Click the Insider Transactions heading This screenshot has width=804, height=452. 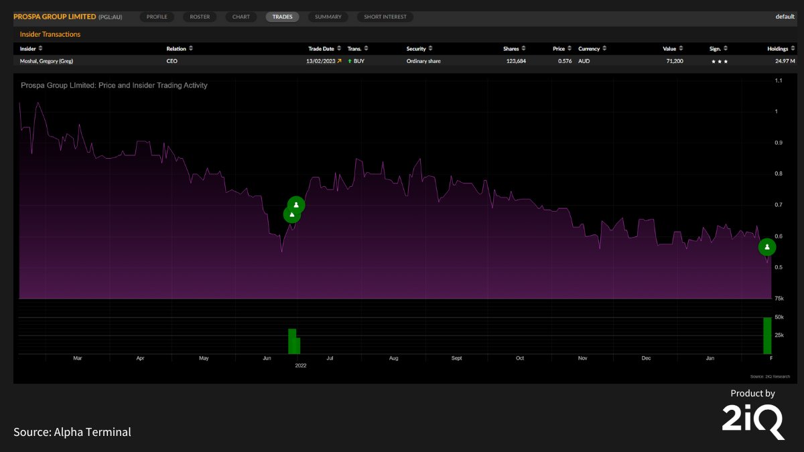tap(50, 34)
